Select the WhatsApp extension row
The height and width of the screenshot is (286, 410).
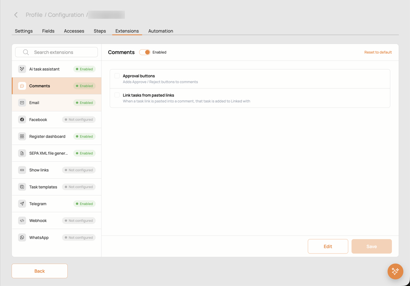(57, 237)
